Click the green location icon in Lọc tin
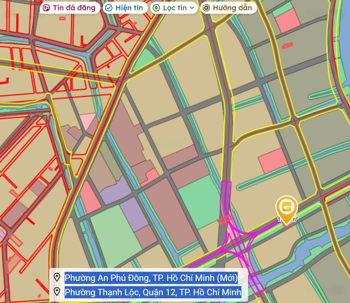Viewport: 350px width, 303px height. [156, 8]
